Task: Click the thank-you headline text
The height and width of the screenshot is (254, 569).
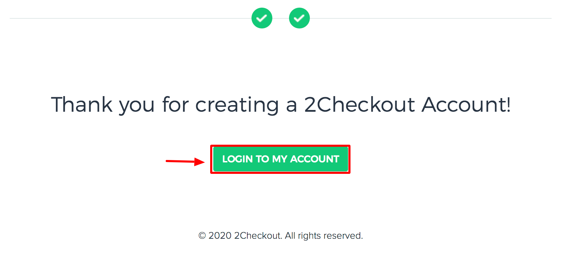Action: [281, 105]
